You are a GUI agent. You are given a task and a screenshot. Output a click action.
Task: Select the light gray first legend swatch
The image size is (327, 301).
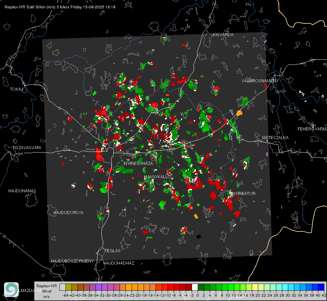click(62, 287)
